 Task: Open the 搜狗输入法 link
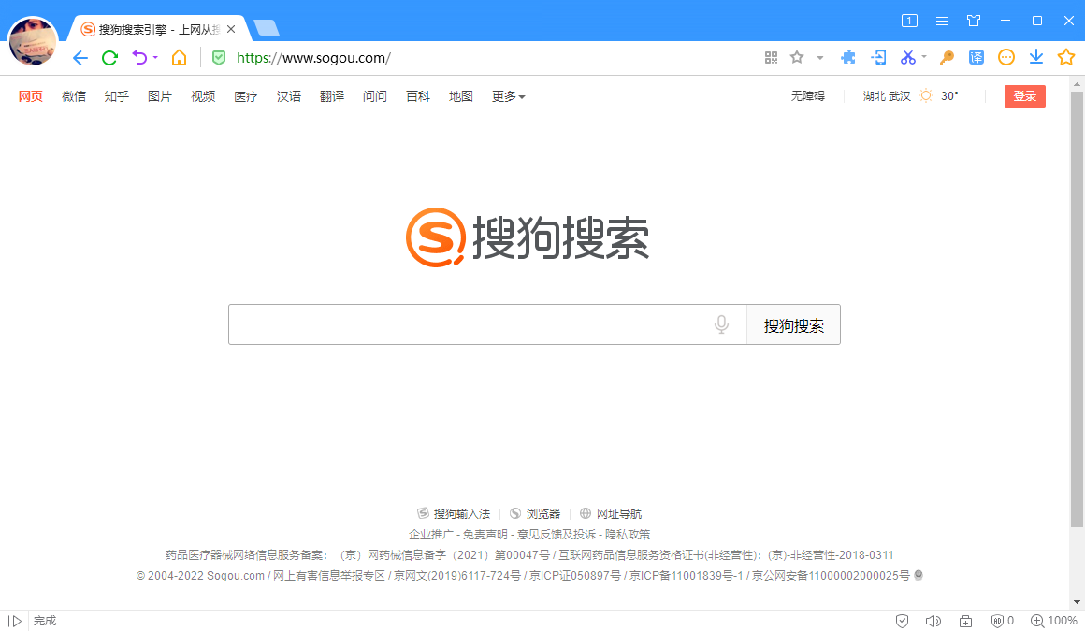click(454, 513)
